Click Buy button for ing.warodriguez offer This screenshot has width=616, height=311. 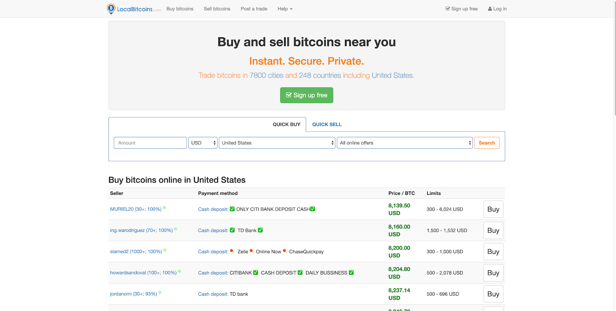click(493, 230)
